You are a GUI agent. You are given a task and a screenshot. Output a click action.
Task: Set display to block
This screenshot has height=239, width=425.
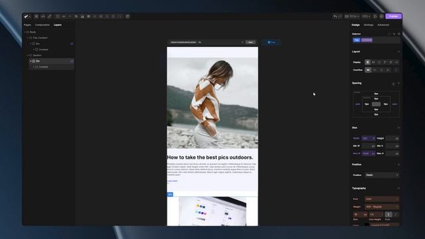pos(367,62)
